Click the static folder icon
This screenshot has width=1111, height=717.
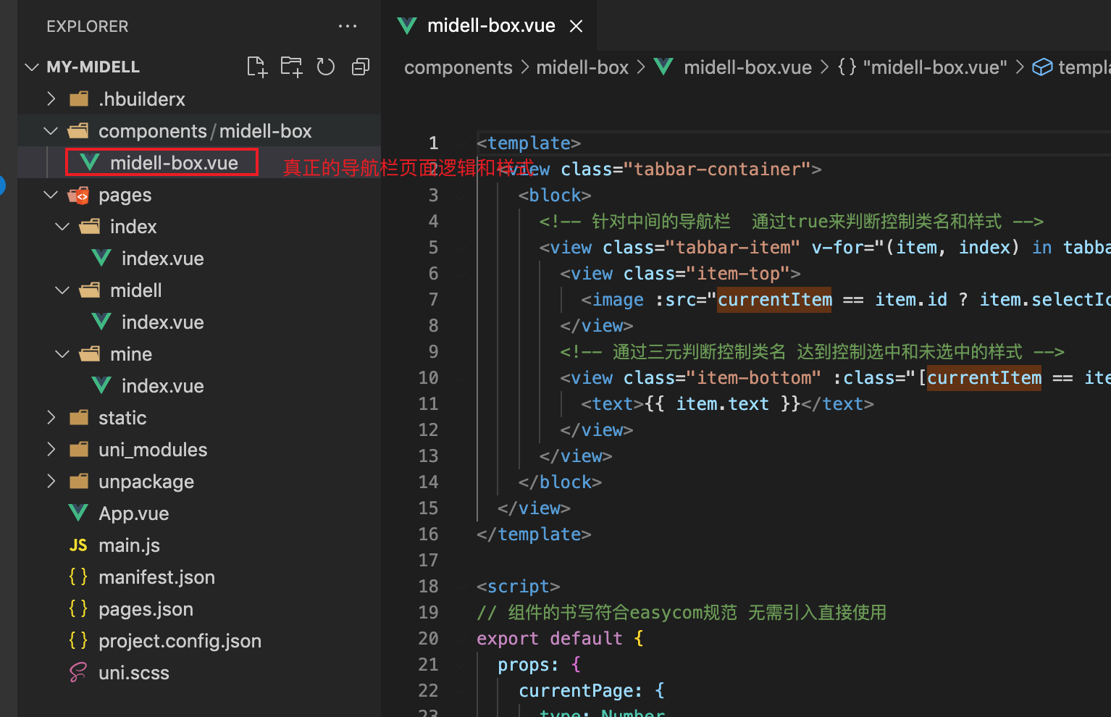[79, 418]
